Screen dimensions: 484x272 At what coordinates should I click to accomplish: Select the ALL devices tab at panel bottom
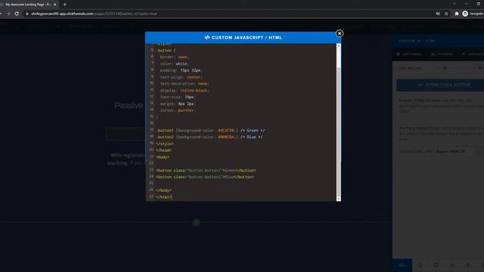tap(402, 265)
